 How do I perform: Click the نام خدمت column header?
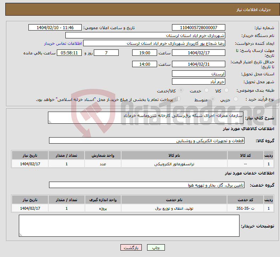click(174, 200)
